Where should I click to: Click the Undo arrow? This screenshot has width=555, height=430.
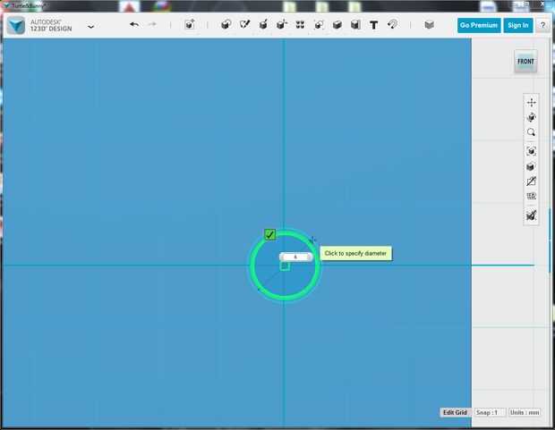click(134, 24)
